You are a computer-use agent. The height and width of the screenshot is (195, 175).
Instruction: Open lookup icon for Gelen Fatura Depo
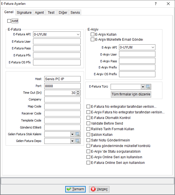click(x=78, y=141)
